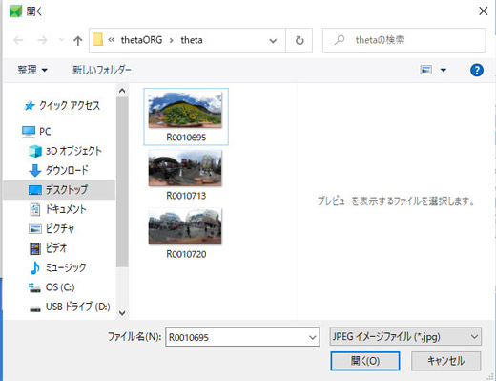This screenshot has height=381, width=496.
Task: Expand the address bar history dropdown
Action: coord(273,40)
